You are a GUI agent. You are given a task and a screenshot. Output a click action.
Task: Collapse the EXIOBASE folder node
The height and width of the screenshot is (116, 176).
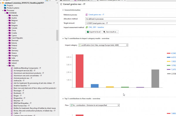[5, 13]
